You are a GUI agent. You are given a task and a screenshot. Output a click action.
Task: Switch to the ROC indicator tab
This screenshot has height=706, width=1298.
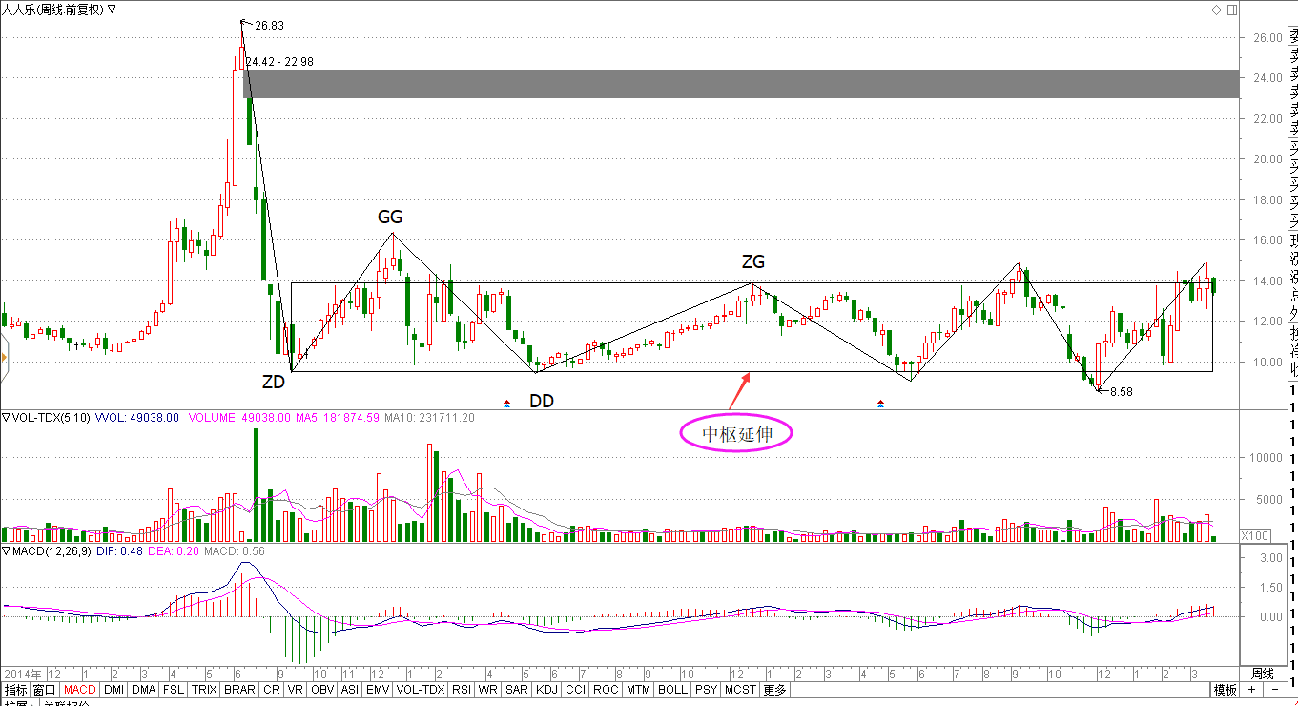point(606,690)
